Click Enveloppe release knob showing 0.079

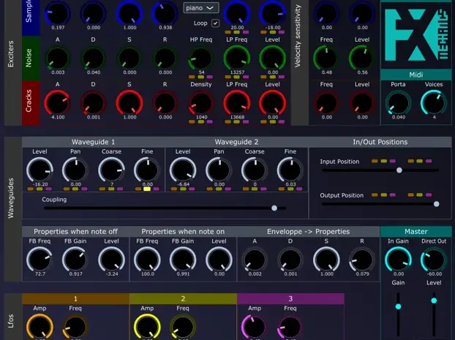[362, 260]
